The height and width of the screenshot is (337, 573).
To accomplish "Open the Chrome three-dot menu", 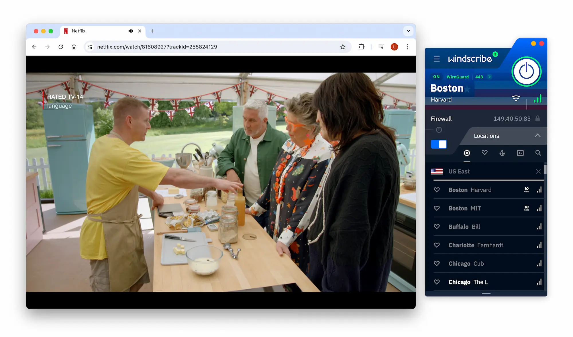I will pyautogui.click(x=408, y=47).
